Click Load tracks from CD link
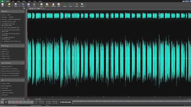This screenshot has width=191, height=107. [7, 90]
